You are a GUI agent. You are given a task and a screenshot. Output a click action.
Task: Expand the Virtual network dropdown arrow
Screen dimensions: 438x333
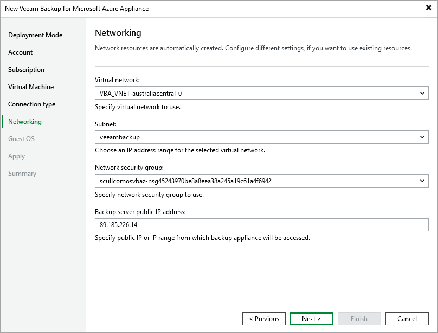(422, 94)
